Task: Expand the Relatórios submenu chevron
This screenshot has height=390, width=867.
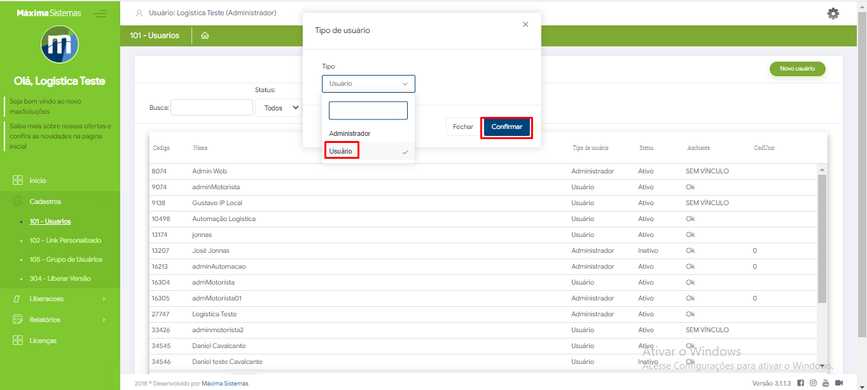Action: coord(104,319)
